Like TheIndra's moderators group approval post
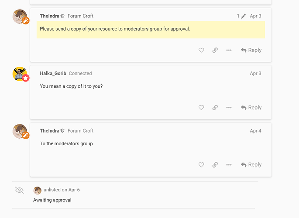299x218 pixels. tap(201, 50)
